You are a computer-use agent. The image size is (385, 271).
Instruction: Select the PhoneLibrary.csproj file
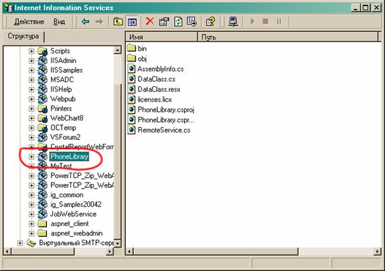166,110
